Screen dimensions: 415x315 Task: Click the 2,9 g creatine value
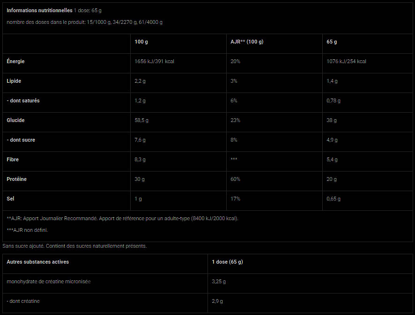coord(217,301)
